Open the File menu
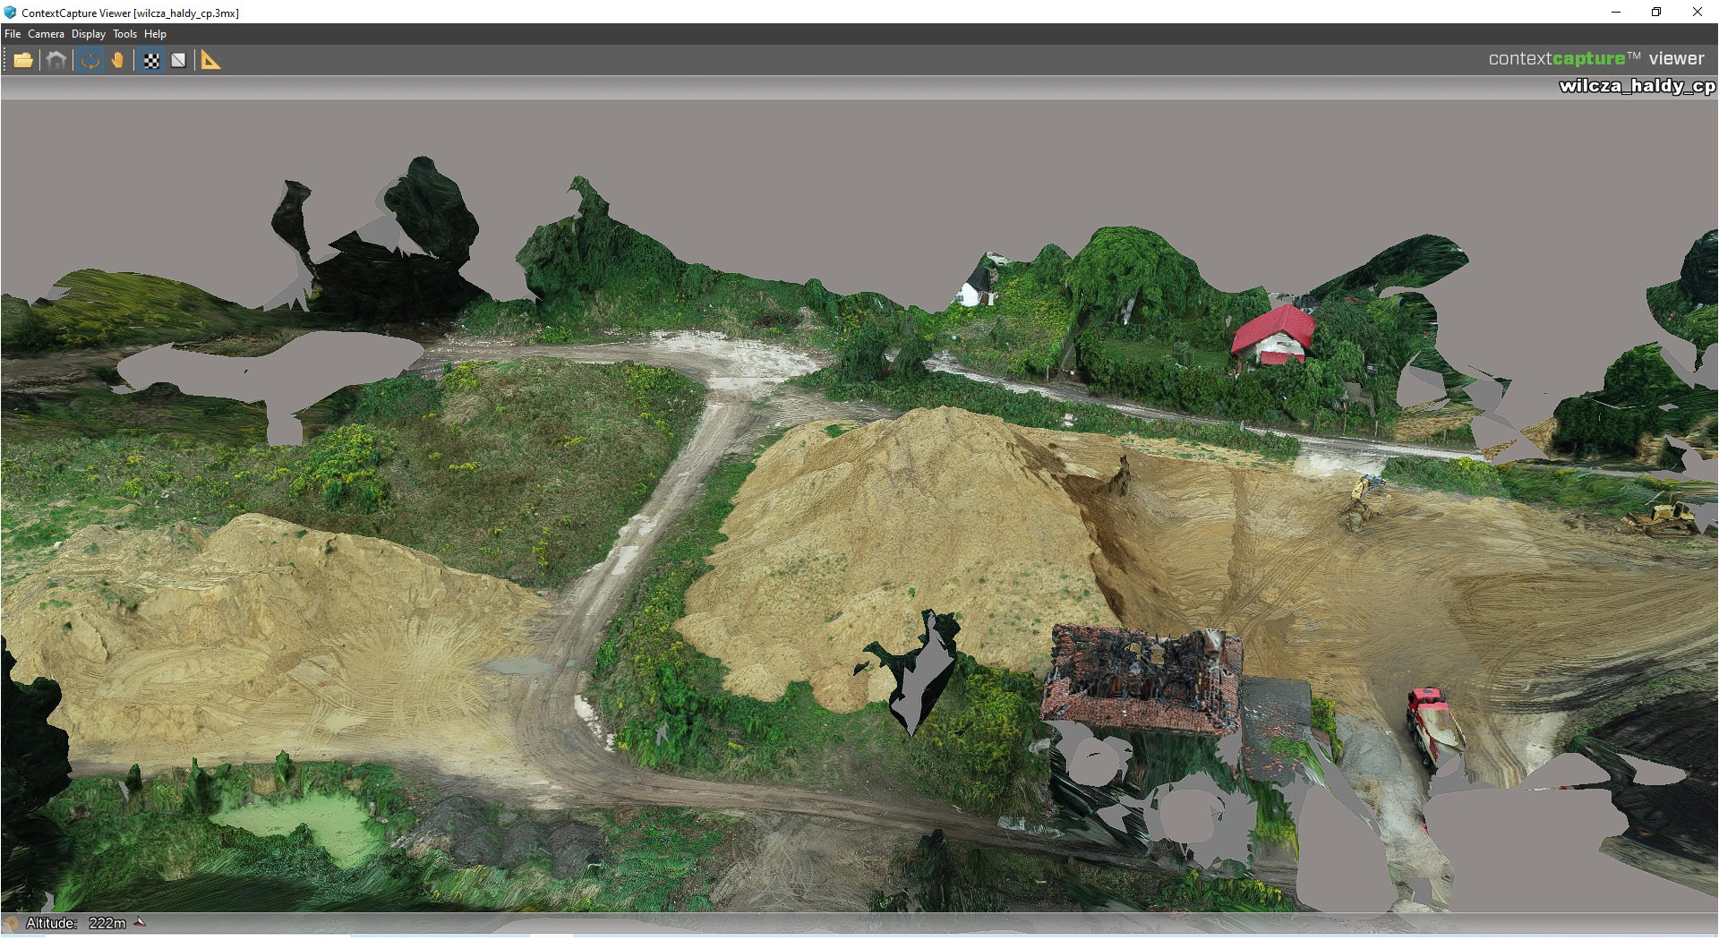 [x=13, y=34]
